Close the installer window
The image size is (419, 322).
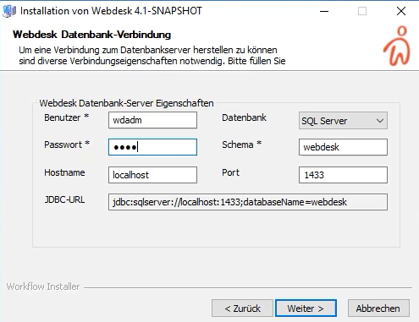point(401,11)
